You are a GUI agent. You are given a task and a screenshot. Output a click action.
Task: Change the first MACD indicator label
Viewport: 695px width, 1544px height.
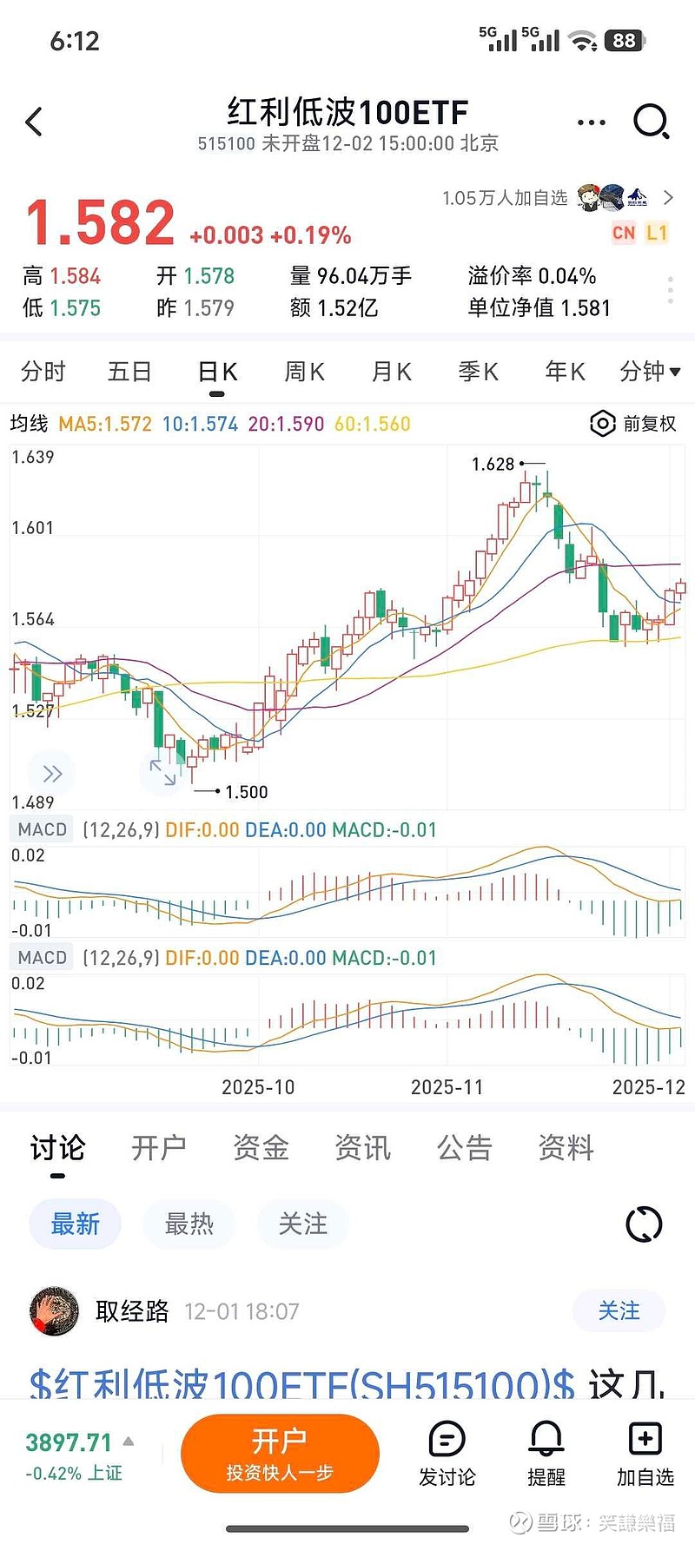pyautogui.click(x=43, y=829)
